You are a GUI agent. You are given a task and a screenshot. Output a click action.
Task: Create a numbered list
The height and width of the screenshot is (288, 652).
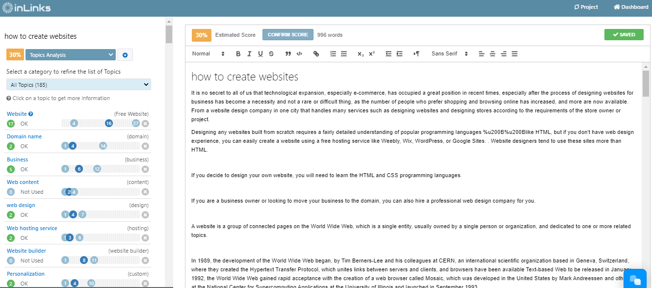point(333,54)
